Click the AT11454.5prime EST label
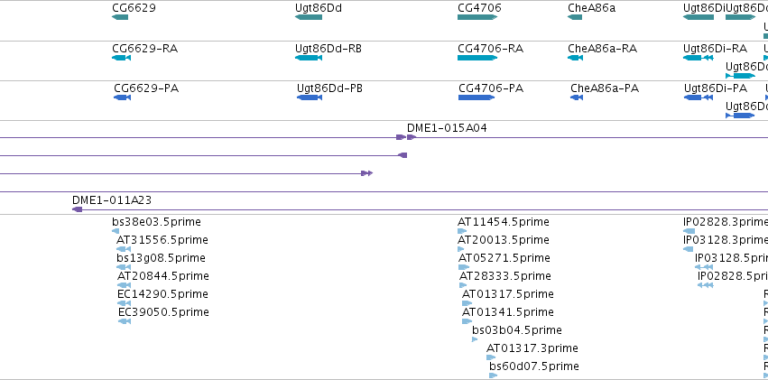The height and width of the screenshot is (380, 768). [x=504, y=222]
